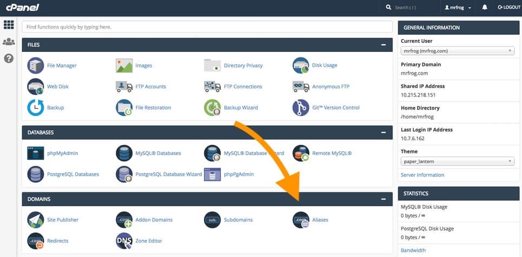522x257 pixels.
Task: Click the PostgreSQL Disk Usage statistic label
Action: [427, 229]
